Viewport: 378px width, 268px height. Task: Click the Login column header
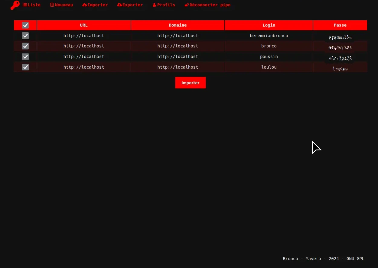(x=269, y=25)
